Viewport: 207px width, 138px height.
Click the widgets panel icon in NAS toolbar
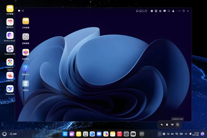[152, 11]
